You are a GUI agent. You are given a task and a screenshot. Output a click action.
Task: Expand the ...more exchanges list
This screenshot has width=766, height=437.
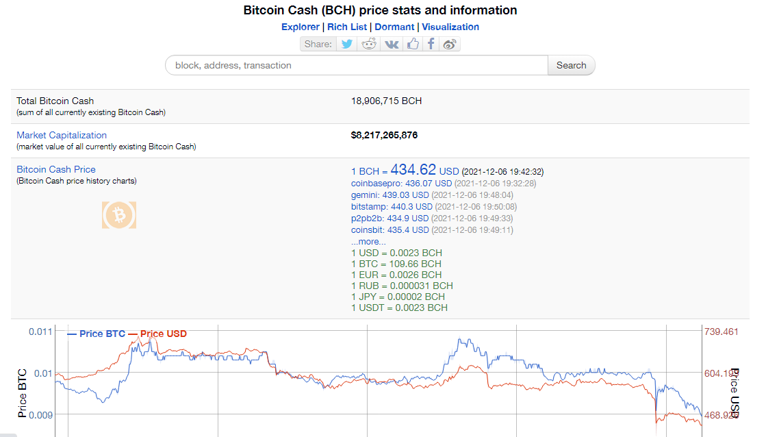[x=368, y=242]
